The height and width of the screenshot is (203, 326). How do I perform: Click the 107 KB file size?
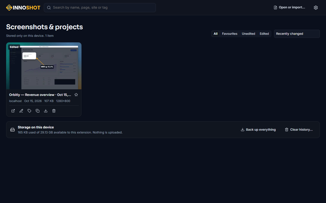coord(49,101)
